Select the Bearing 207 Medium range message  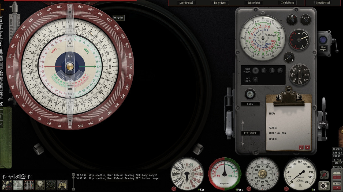118,178
